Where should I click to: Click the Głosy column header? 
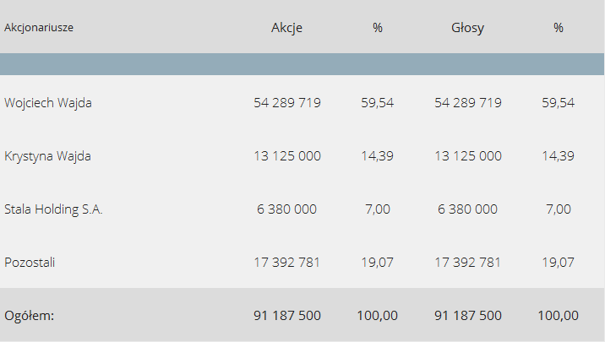[x=467, y=28]
